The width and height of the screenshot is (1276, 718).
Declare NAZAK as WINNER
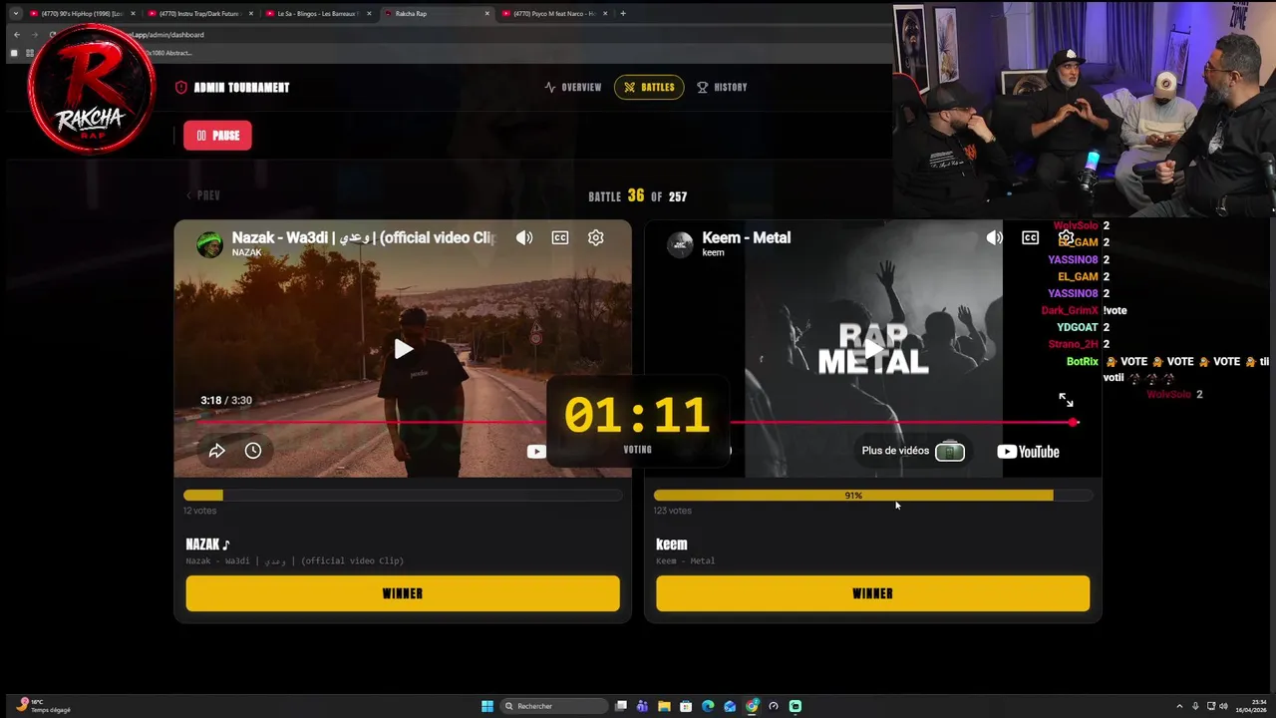[403, 593]
